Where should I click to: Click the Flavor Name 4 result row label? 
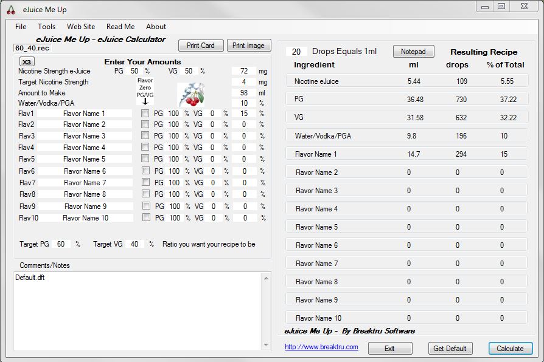pos(316,209)
